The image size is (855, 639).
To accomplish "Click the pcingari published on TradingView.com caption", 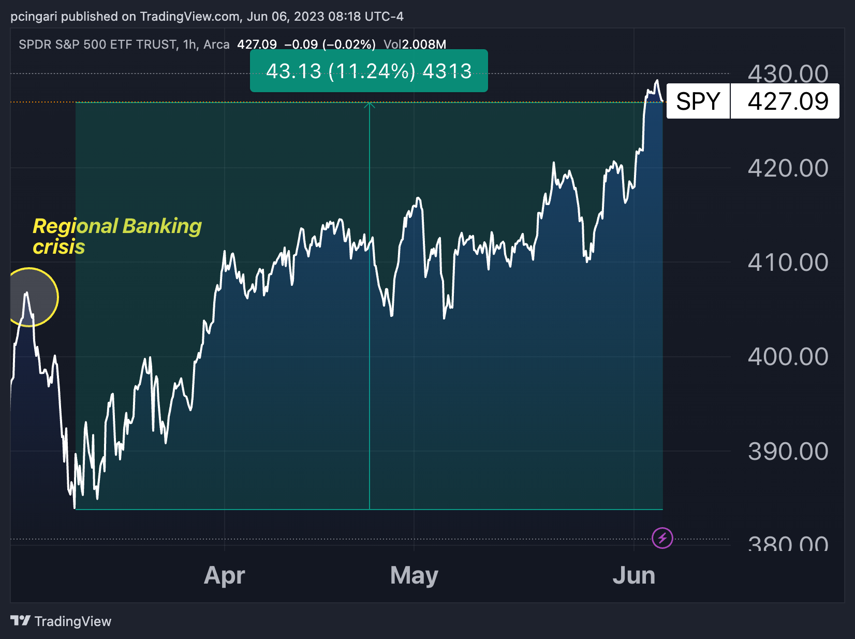I will pyautogui.click(x=207, y=17).
